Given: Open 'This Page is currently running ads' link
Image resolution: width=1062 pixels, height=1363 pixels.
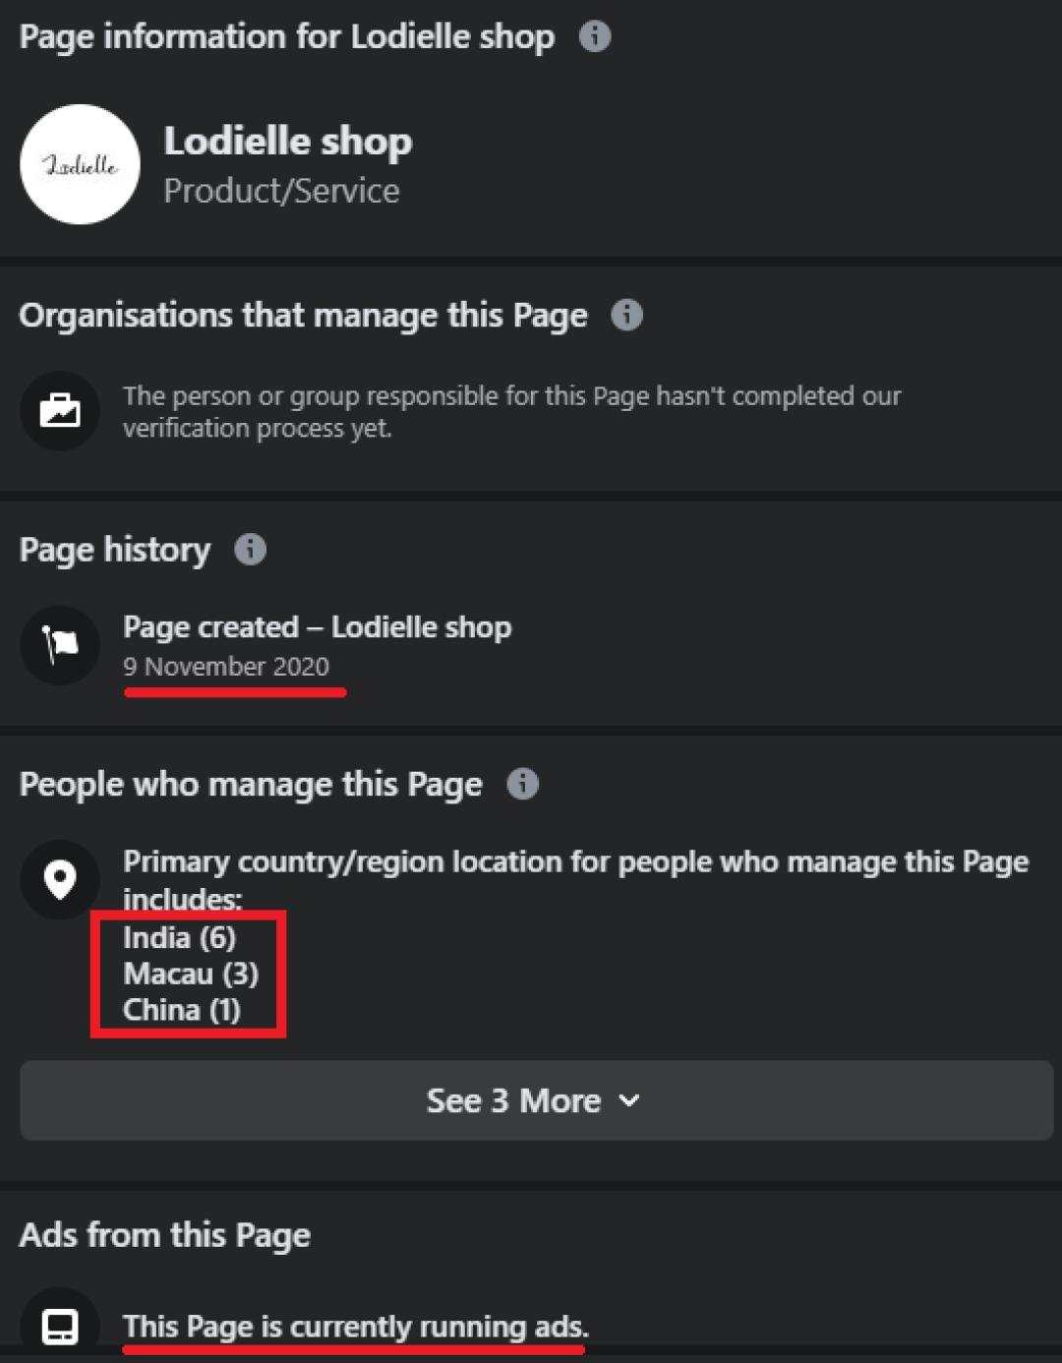Looking at the screenshot, I should pos(355,1327).
